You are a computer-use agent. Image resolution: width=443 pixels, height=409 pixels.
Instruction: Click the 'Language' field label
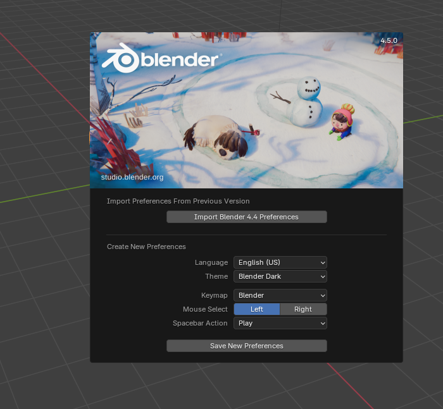(211, 262)
